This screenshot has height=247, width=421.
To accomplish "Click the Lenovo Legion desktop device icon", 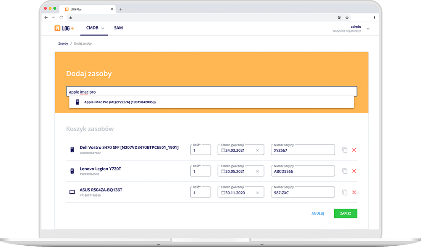I will click(x=72, y=171).
